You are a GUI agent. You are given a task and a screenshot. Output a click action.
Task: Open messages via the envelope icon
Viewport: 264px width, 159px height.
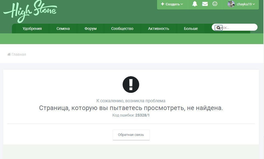205,4
